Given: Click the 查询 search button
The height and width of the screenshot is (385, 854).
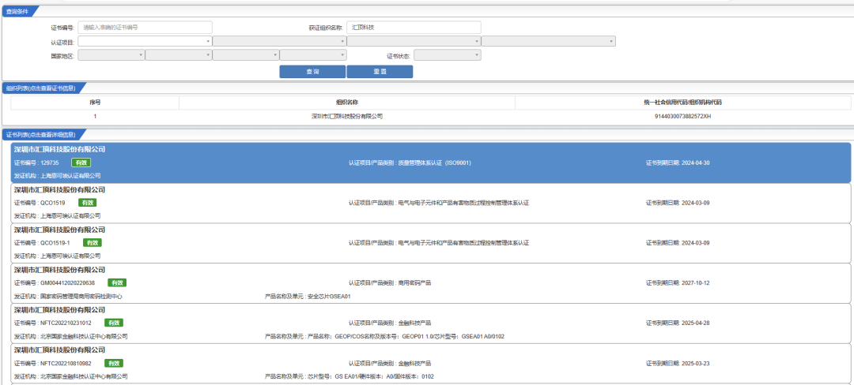Looking at the screenshot, I should (312, 72).
